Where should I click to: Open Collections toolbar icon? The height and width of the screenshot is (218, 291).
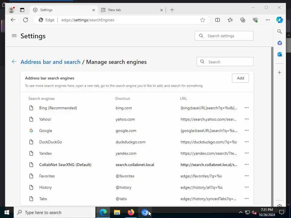point(243,20)
